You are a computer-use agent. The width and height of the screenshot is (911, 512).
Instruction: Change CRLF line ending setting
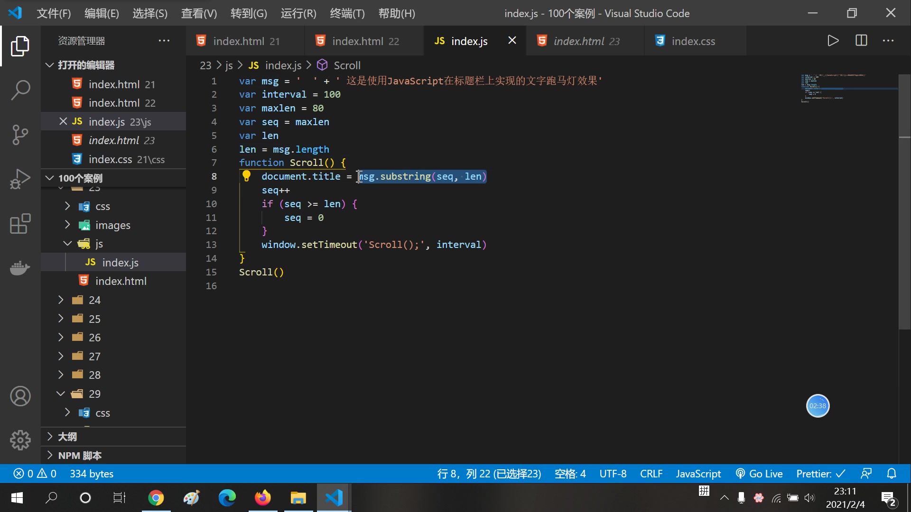(x=651, y=474)
